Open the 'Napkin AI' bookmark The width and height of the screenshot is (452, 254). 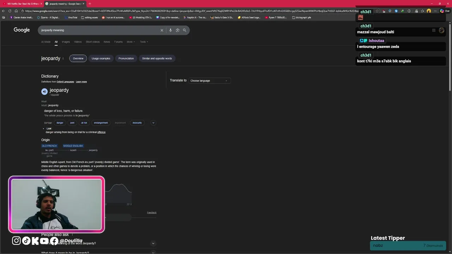click(x=195, y=17)
